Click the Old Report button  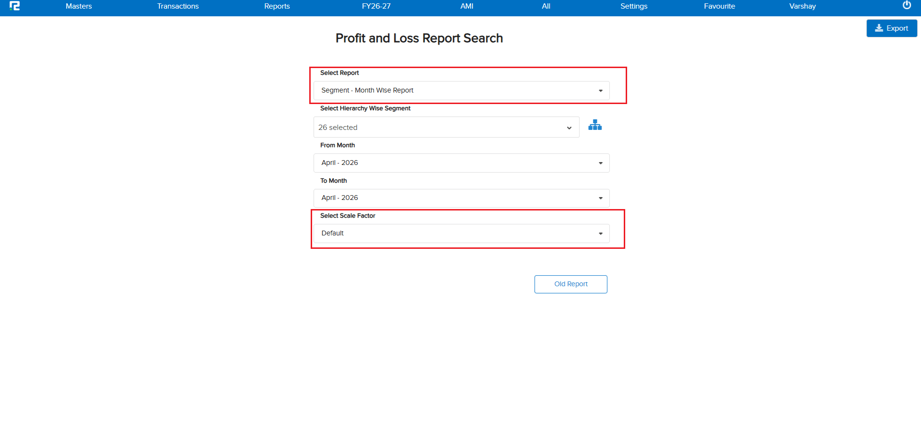click(570, 284)
